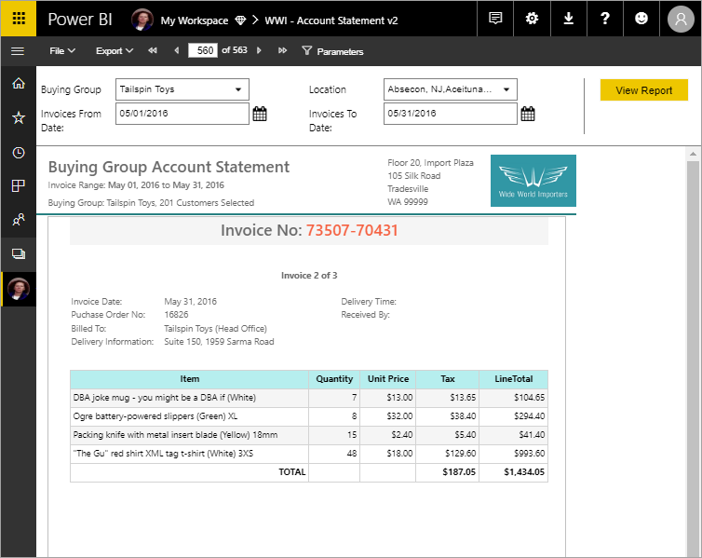702x558 pixels.
Task: Open the notifications comment icon
Action: [495, 19]
